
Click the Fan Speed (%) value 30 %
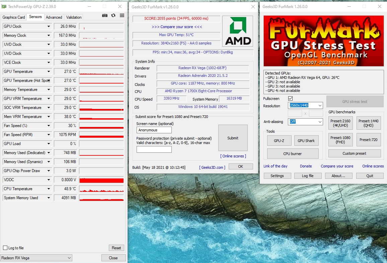click(65, 126)
